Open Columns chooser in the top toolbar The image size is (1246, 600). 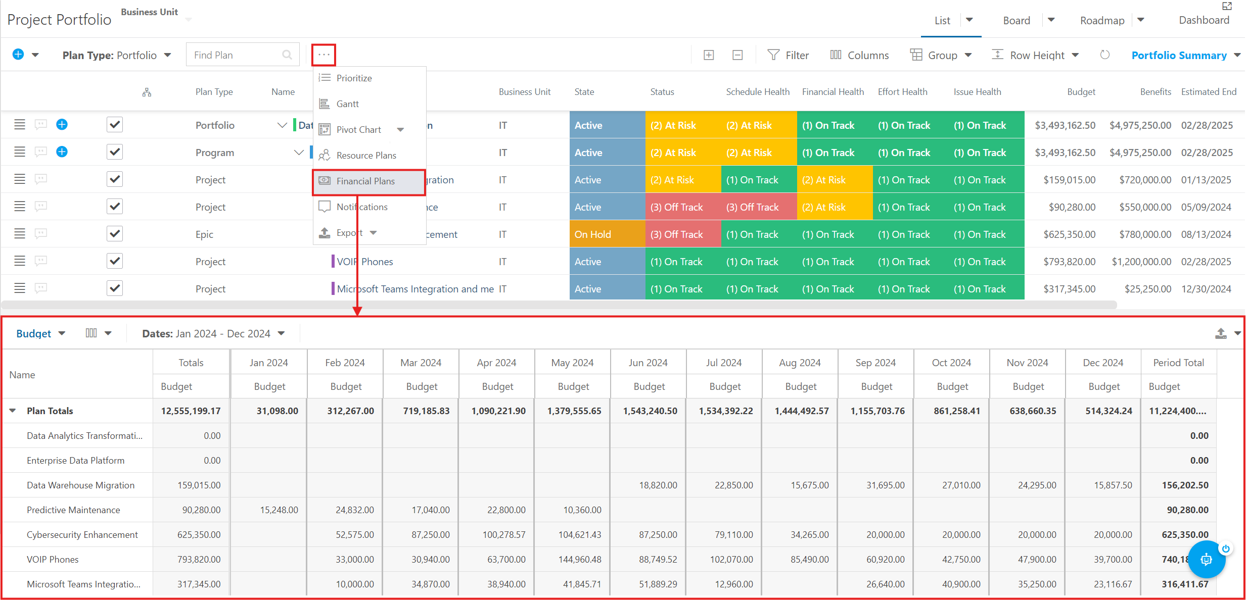[x=859, y=55]
